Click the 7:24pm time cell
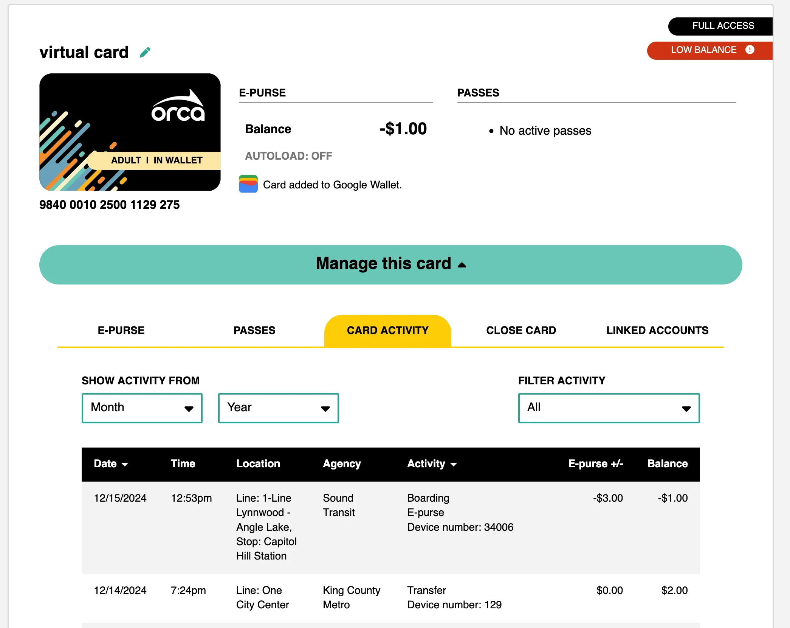 [x=188, y=591]
